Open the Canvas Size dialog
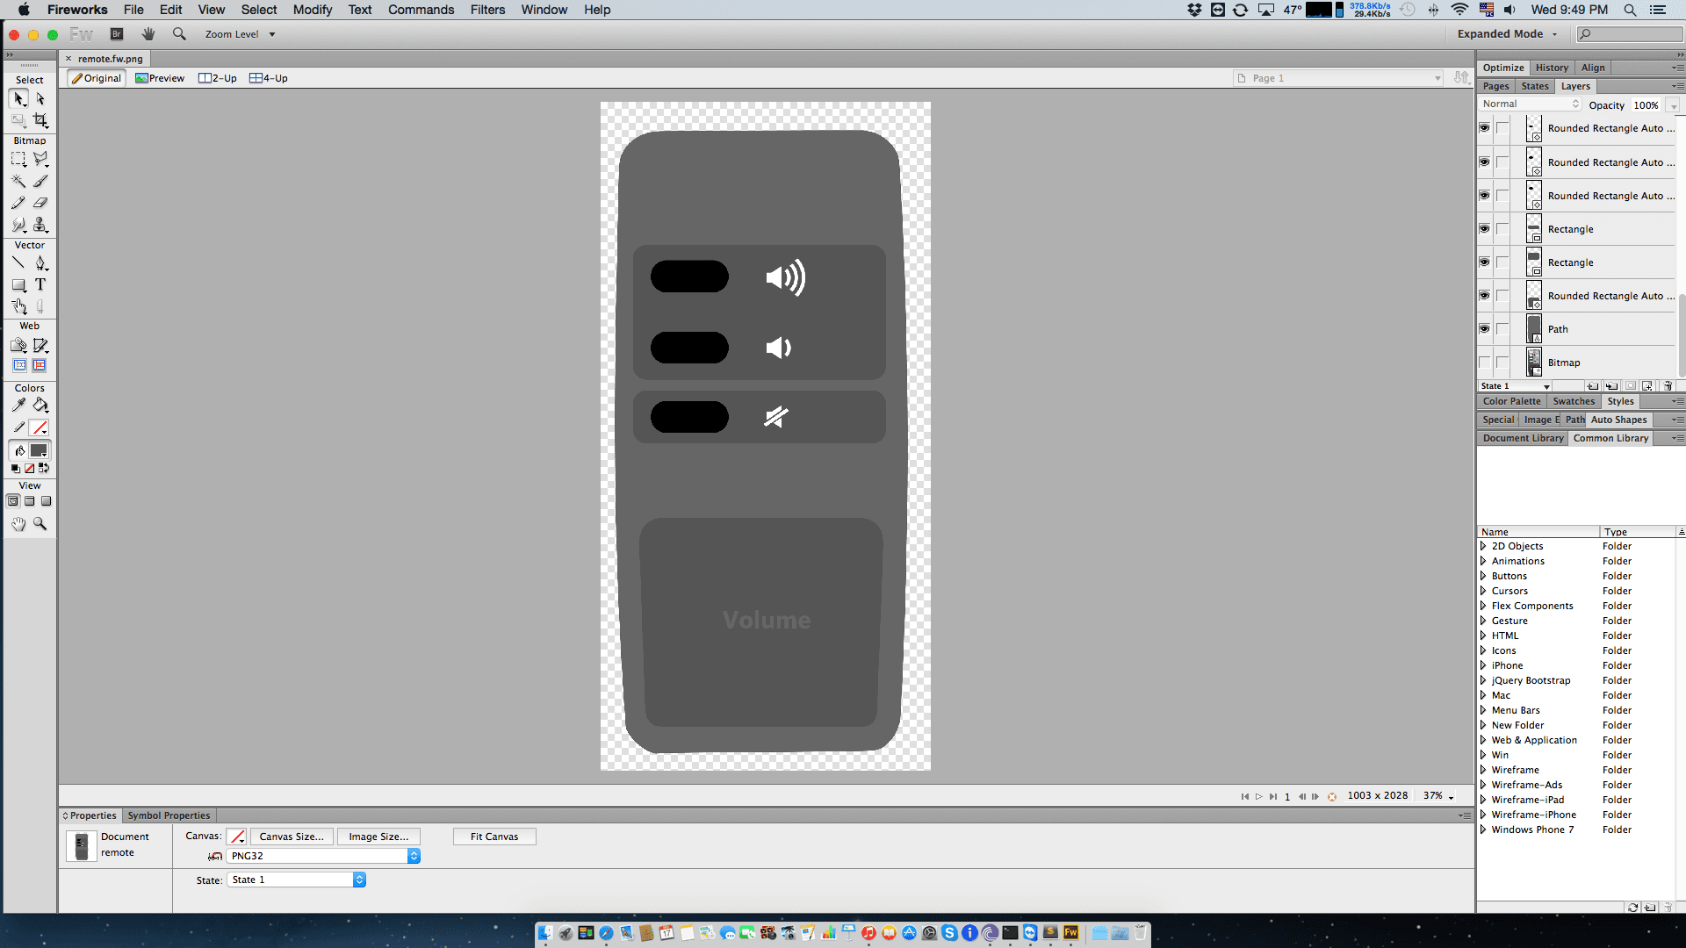The width and height of the screenshot is (1686, 948). [x=291, y=837]
